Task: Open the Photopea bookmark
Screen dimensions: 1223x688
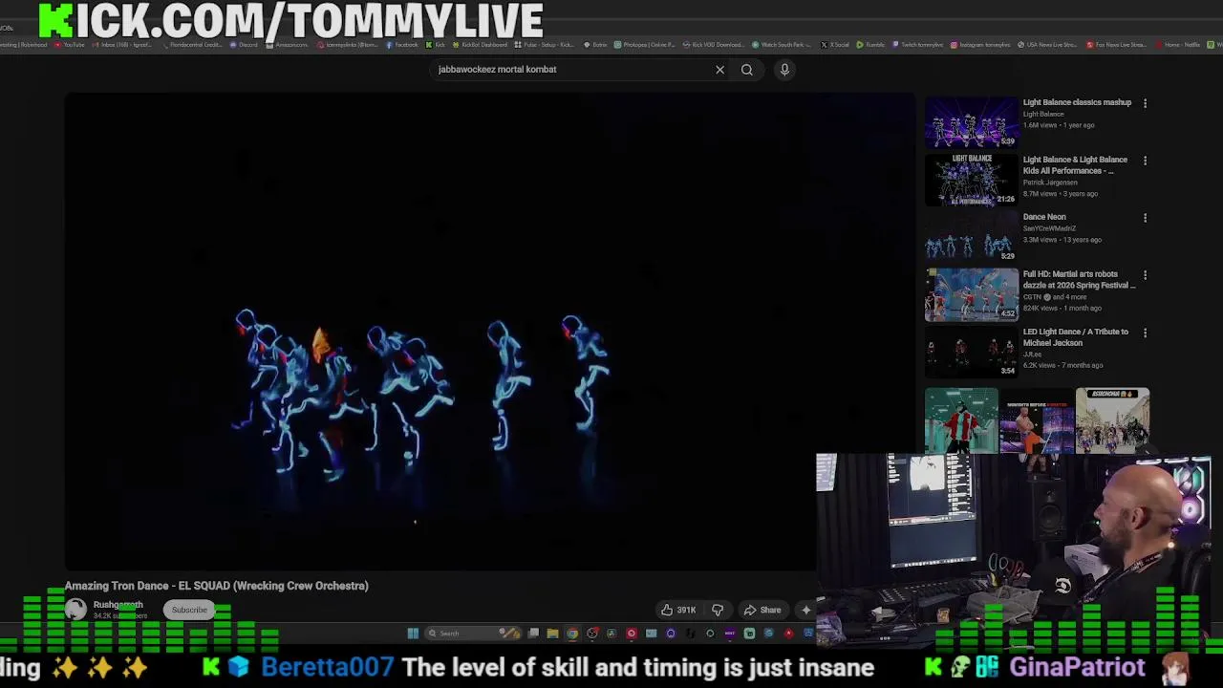Action: [645, 45]
